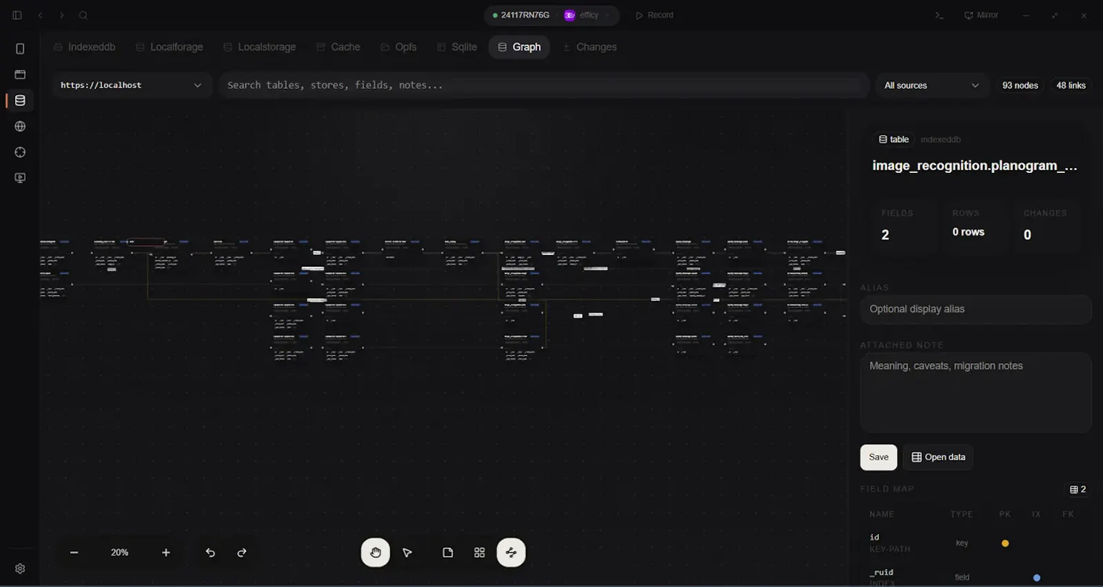Viewport: 1103px width, 587px height.
Task: Go forward with the right chevron
Action: pyautogui.click(x=61, y=15)
